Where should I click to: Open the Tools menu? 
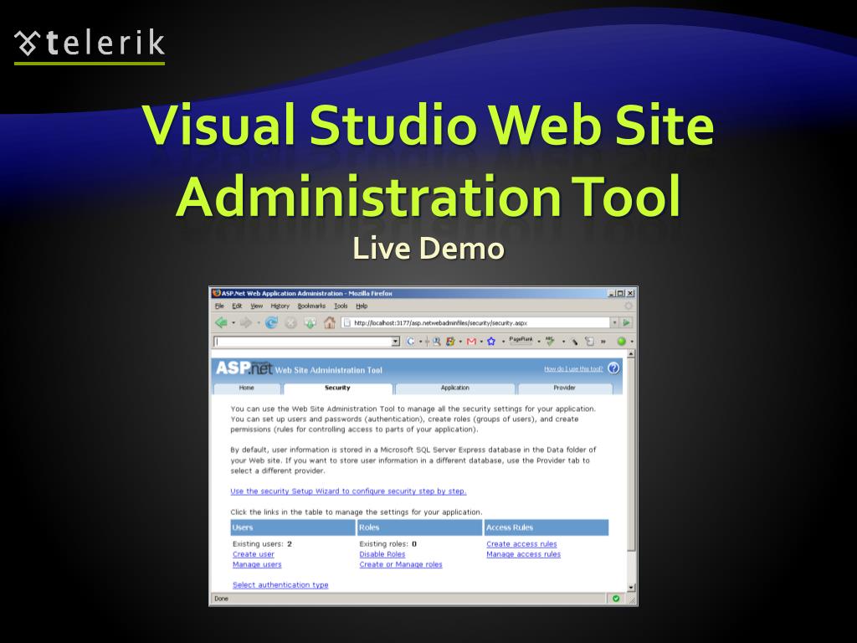341,306
